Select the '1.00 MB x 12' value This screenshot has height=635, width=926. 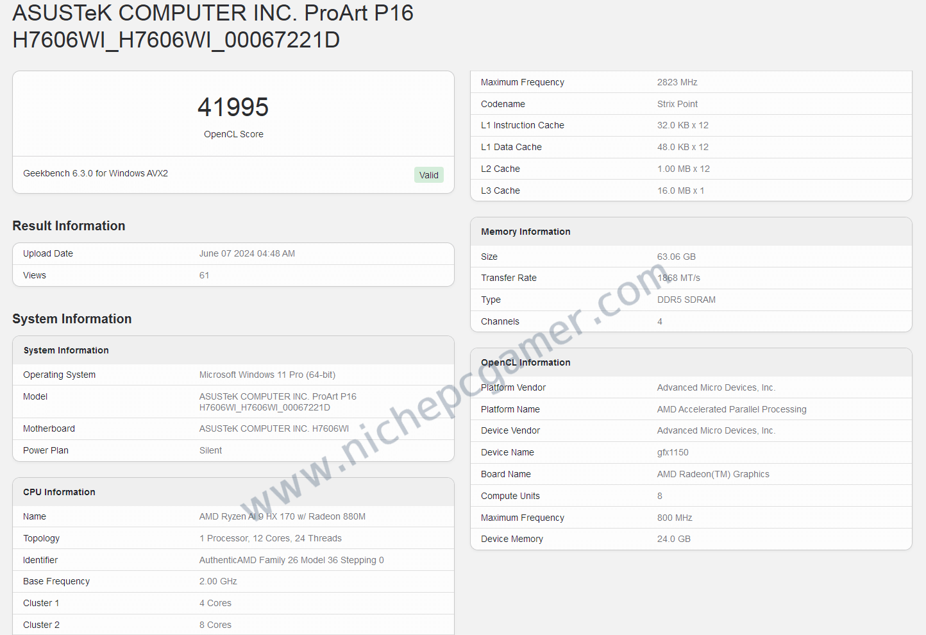pos(684,169)
